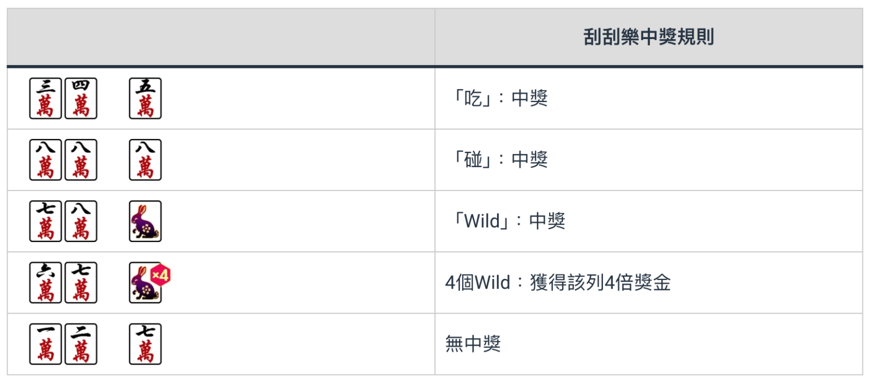
Task: Click the 五萬 tile in the 吃 row
Action: tap(145, 98)
